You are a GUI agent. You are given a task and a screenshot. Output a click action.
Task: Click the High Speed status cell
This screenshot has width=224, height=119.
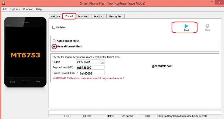127,116
